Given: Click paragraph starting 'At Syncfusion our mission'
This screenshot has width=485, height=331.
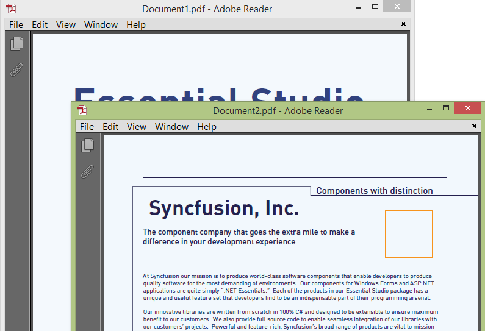Looking at the screenshot, I should (289, 287).
